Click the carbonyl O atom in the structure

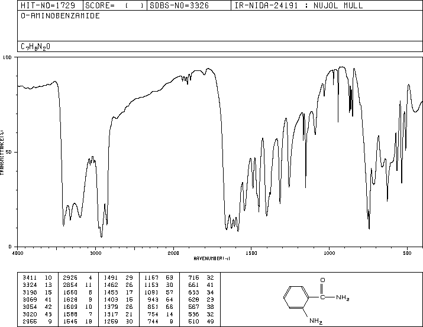click(322, 280)
